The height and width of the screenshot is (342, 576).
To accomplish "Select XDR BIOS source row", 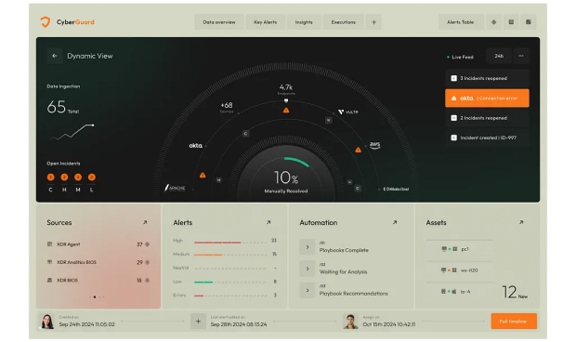I will point(98,281).
